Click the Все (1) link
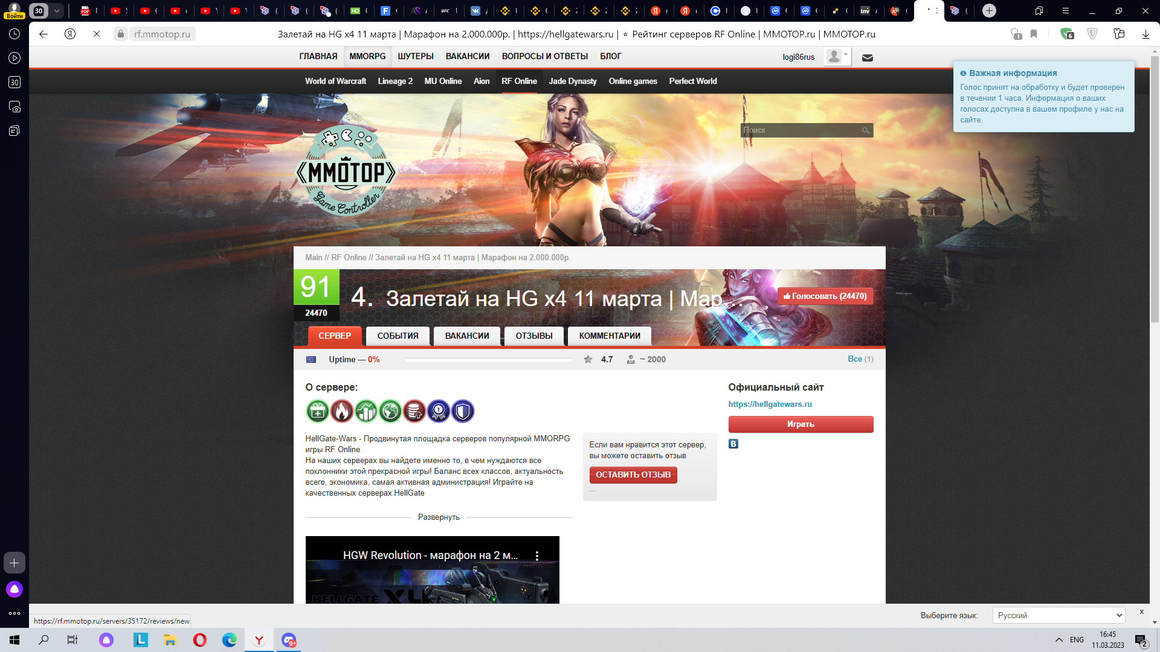The image size is (1160, 652). click(x=860, y=359)
